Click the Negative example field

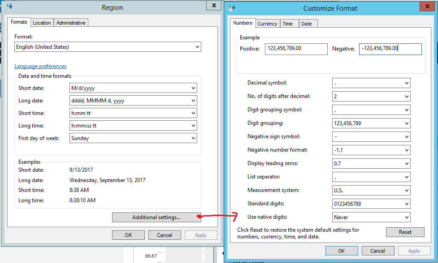[x=390, y=49]
